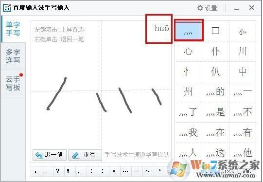Insert the colon key

[104, 171]
